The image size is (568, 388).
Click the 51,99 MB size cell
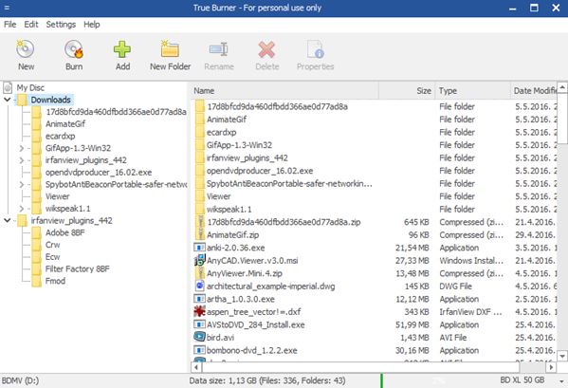[412, 325]
